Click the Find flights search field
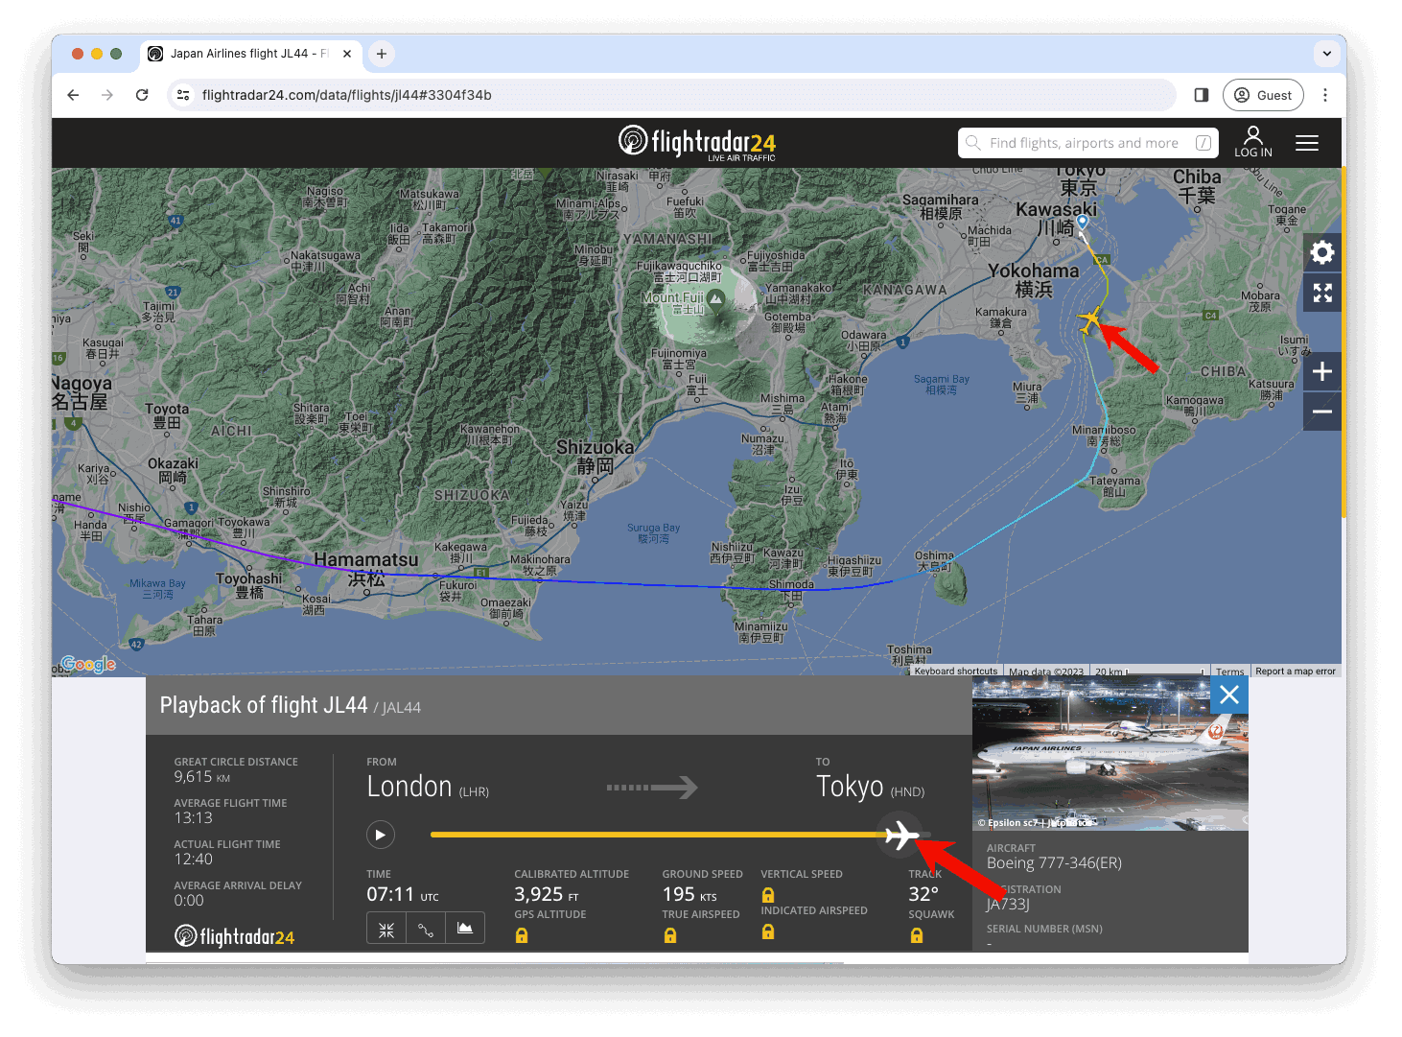The image size is (1402, 1037). (x=1084, y=143)
